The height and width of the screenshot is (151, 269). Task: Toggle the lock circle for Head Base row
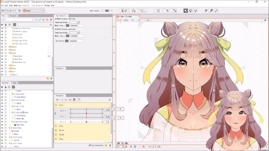pyautogui.click(x=5, y=56)
